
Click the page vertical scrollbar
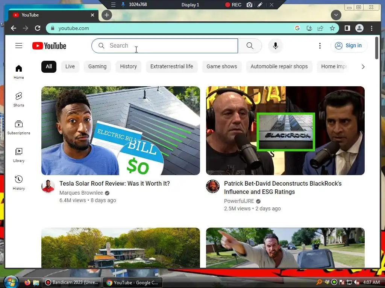[377, 48]
